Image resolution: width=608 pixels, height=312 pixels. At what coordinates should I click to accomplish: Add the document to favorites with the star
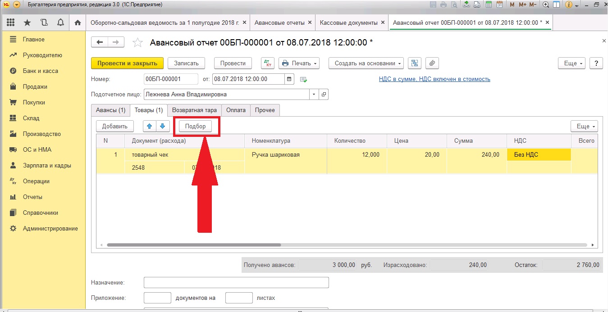137,42
